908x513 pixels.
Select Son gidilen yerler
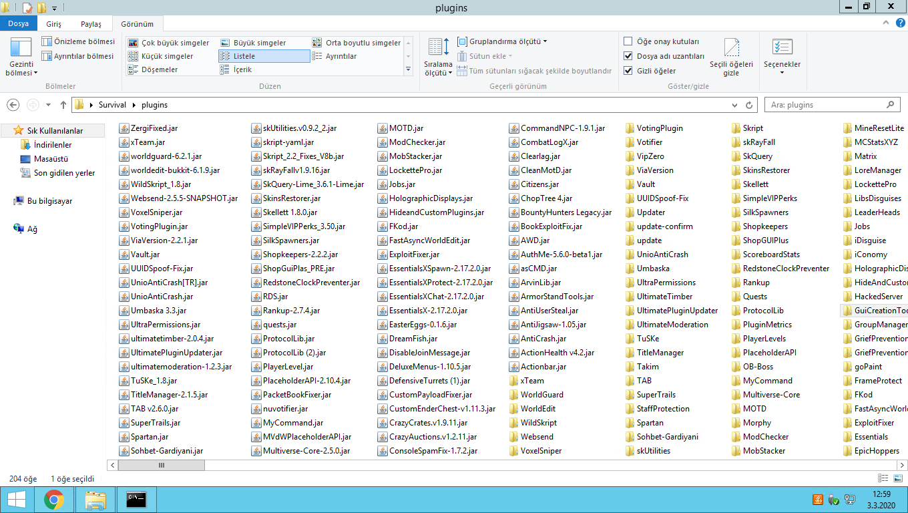coord(64,173)
